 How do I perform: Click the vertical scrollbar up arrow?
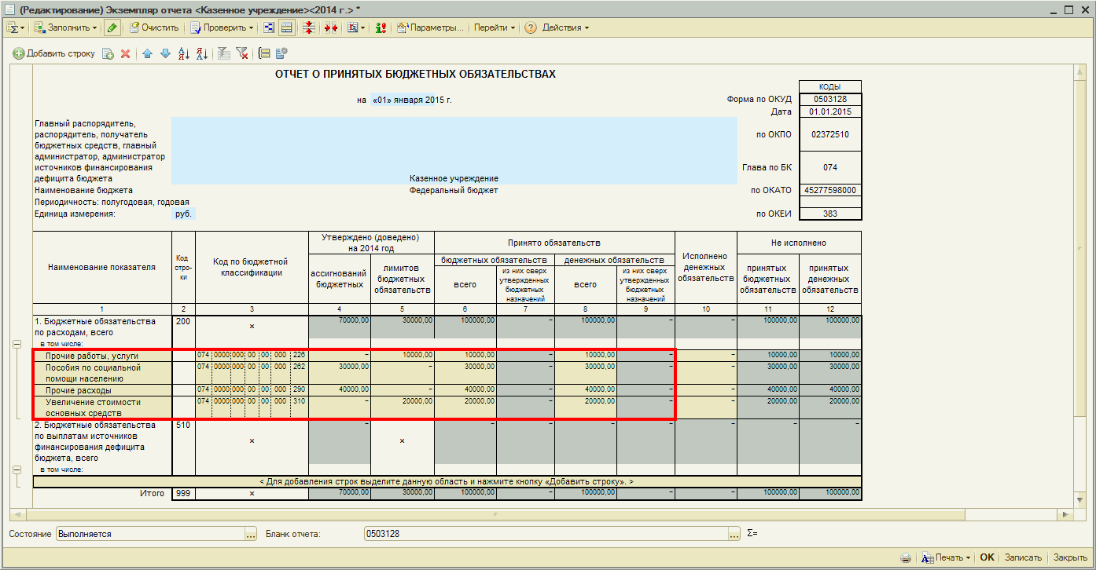[1081, 71]
